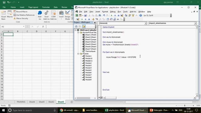The image size is (201, 113).
Task: Open the Debug menu in VBA editor
Action: point(113,12)
